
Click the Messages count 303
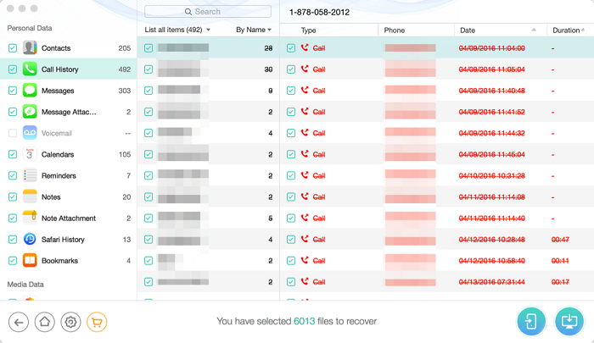pos(124,91)
